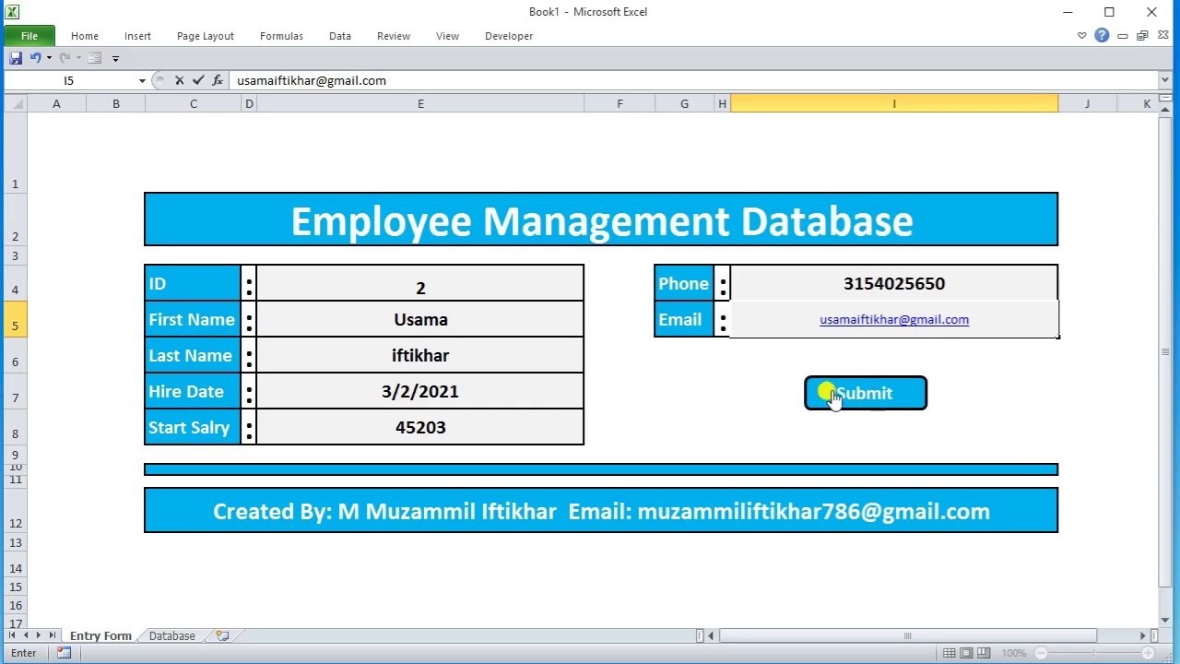The height and width of the screenshot is (664, 1180).
Task: Click the Save icon in Quick Access Toolbar
Action: pos(16,58)
